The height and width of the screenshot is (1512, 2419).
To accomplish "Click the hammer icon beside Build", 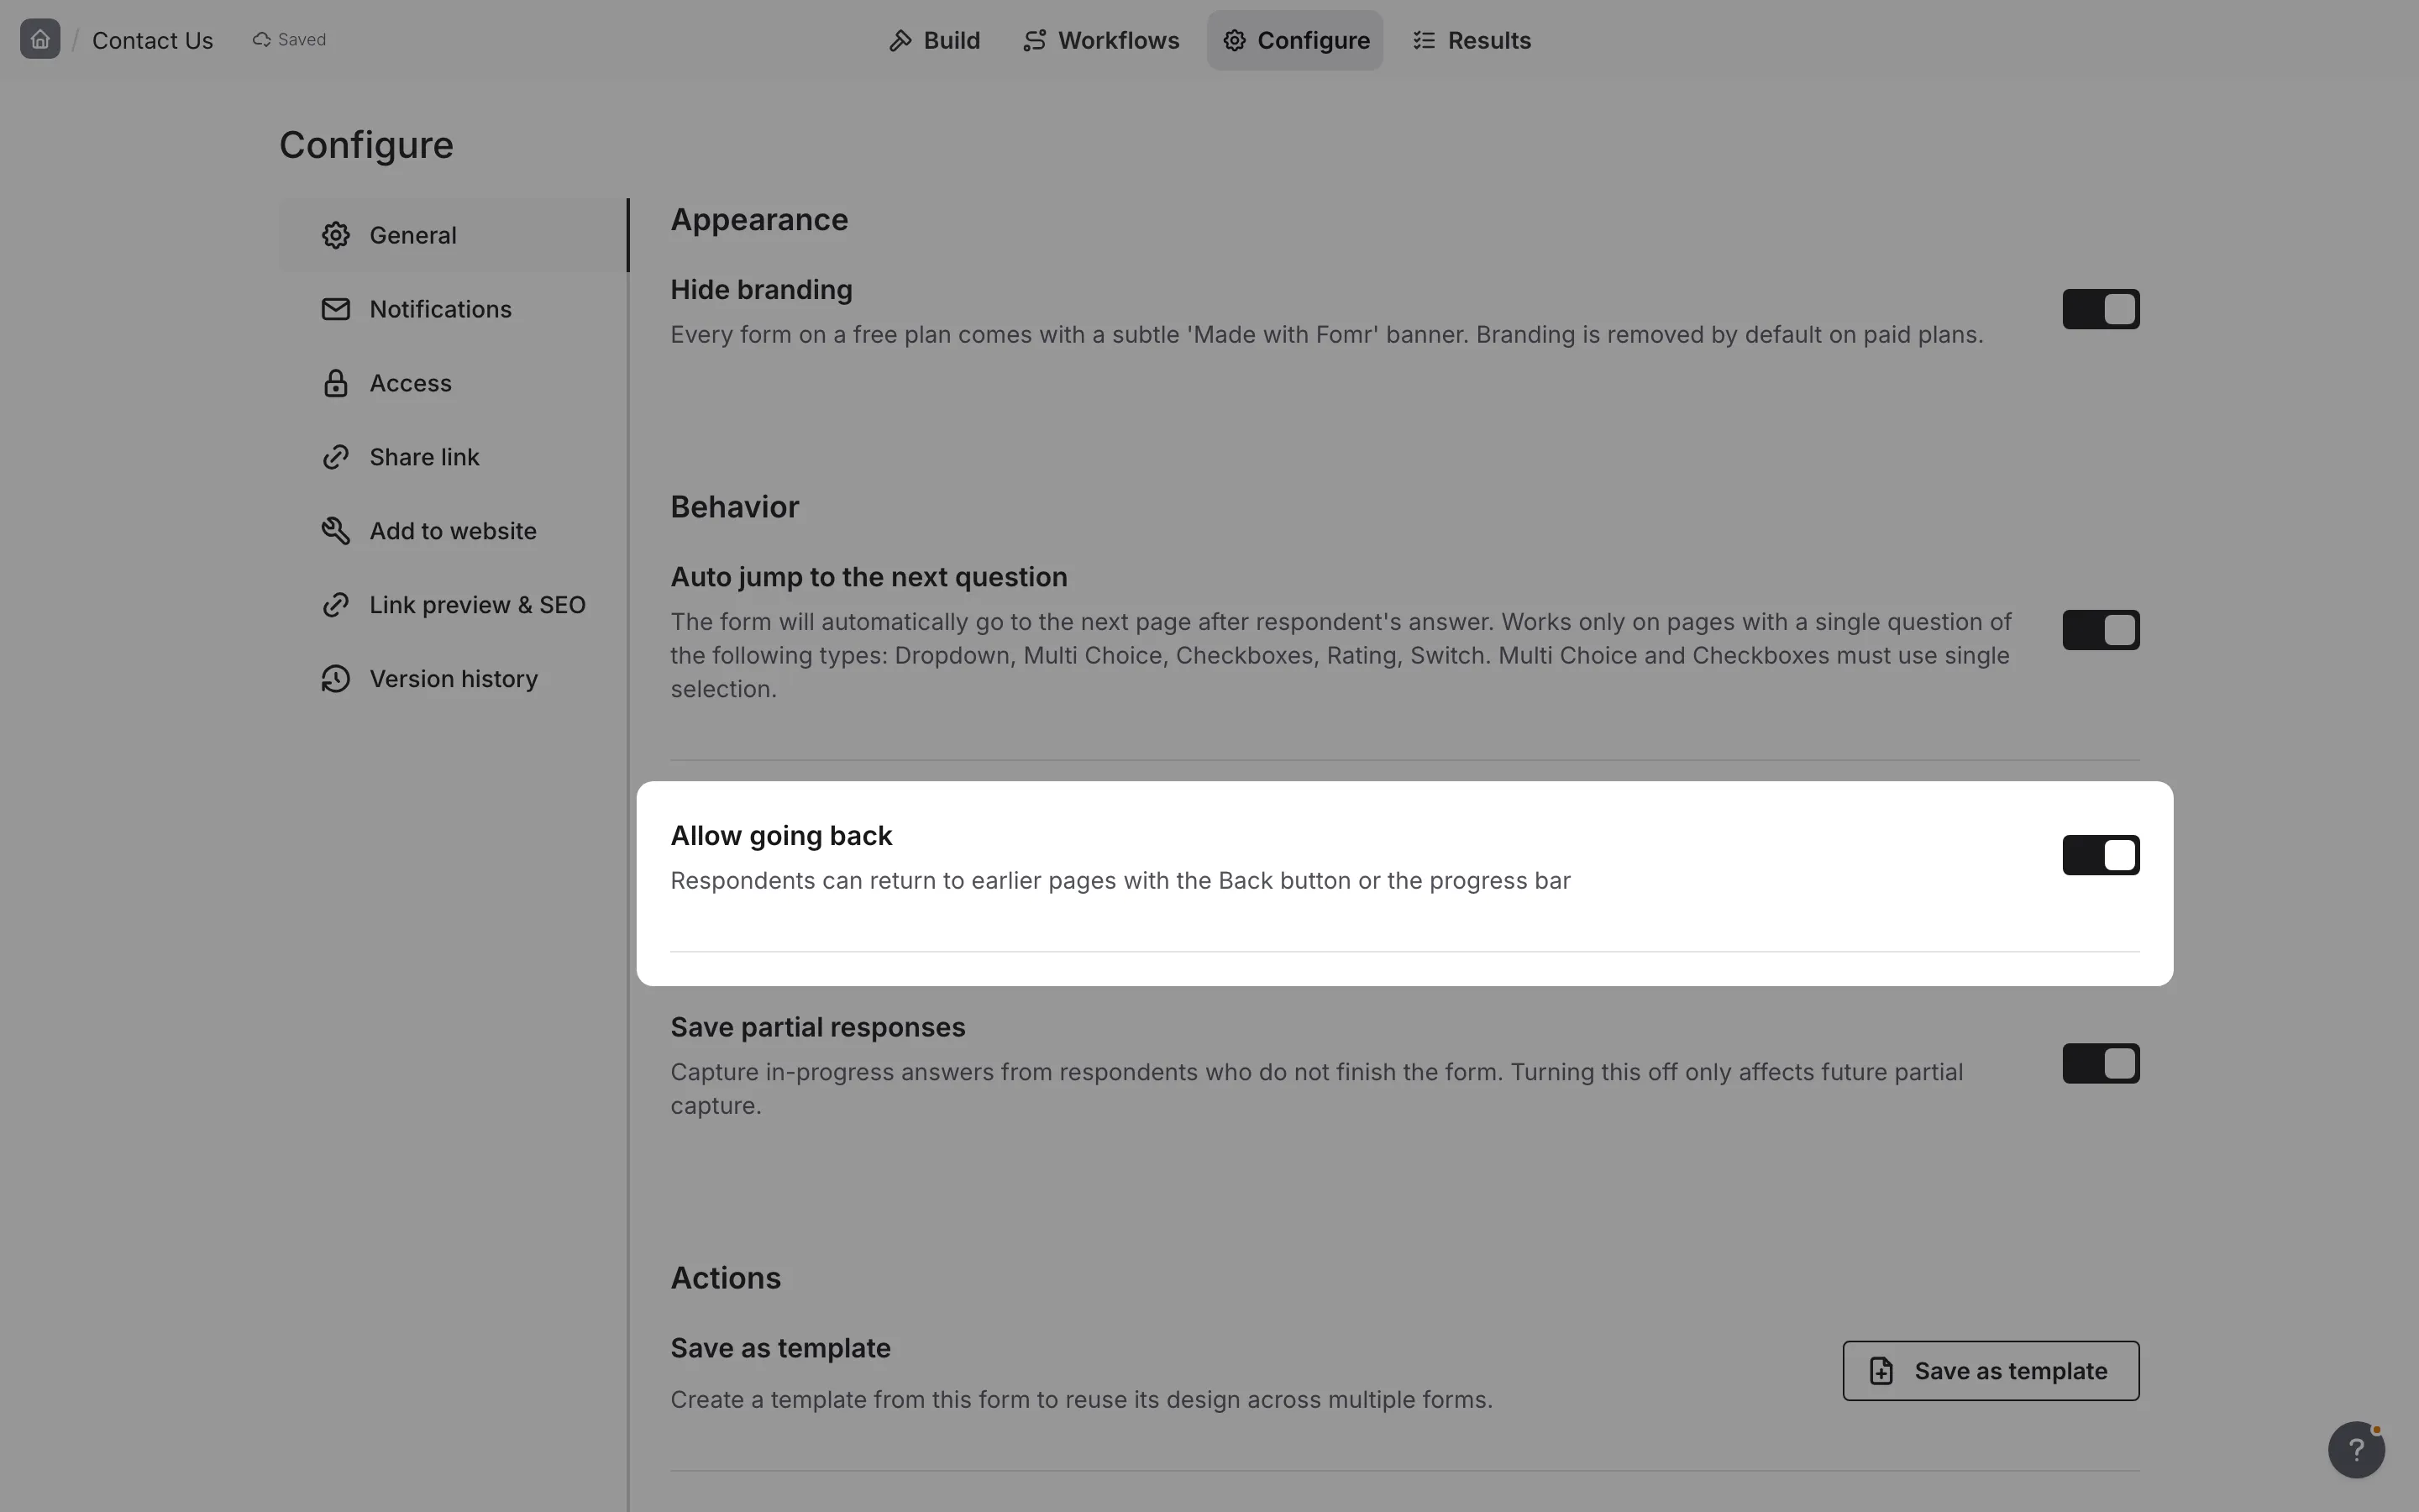I will coord(900,40).
